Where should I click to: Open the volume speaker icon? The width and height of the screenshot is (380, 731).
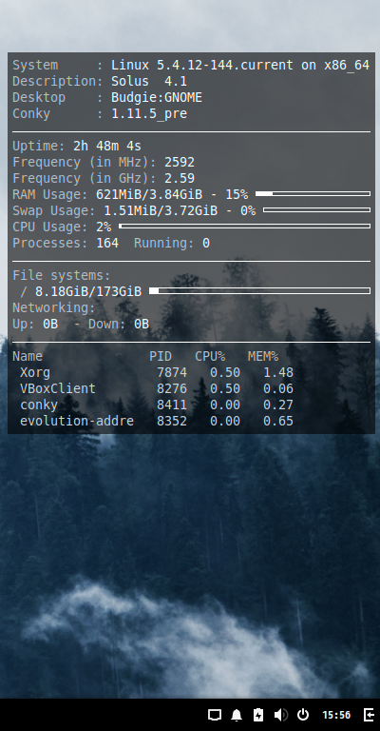280,715
